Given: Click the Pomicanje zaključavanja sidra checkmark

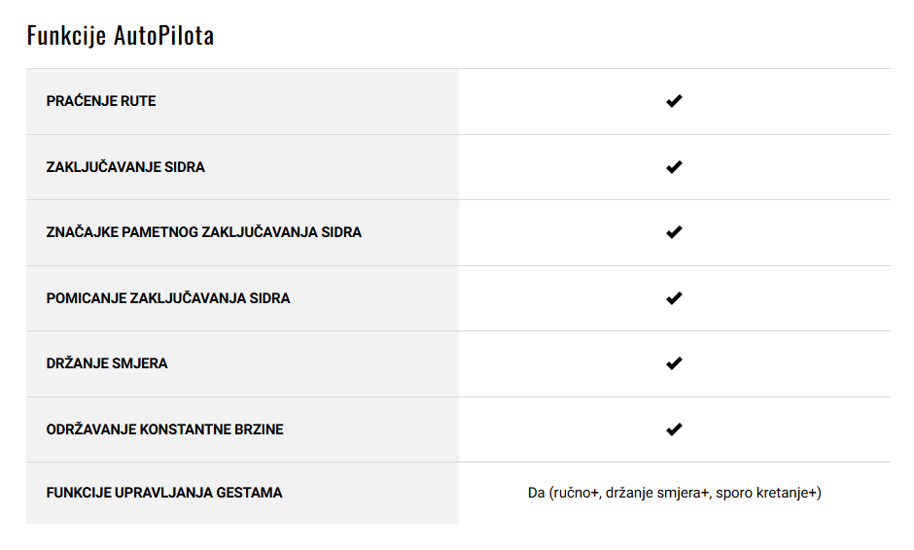Looking at the screenshot, I should click(674, 298).
